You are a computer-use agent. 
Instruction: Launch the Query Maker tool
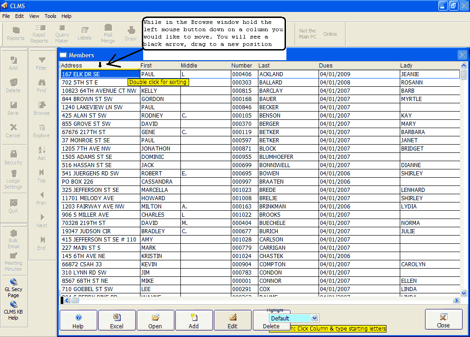tap(62, 34)
